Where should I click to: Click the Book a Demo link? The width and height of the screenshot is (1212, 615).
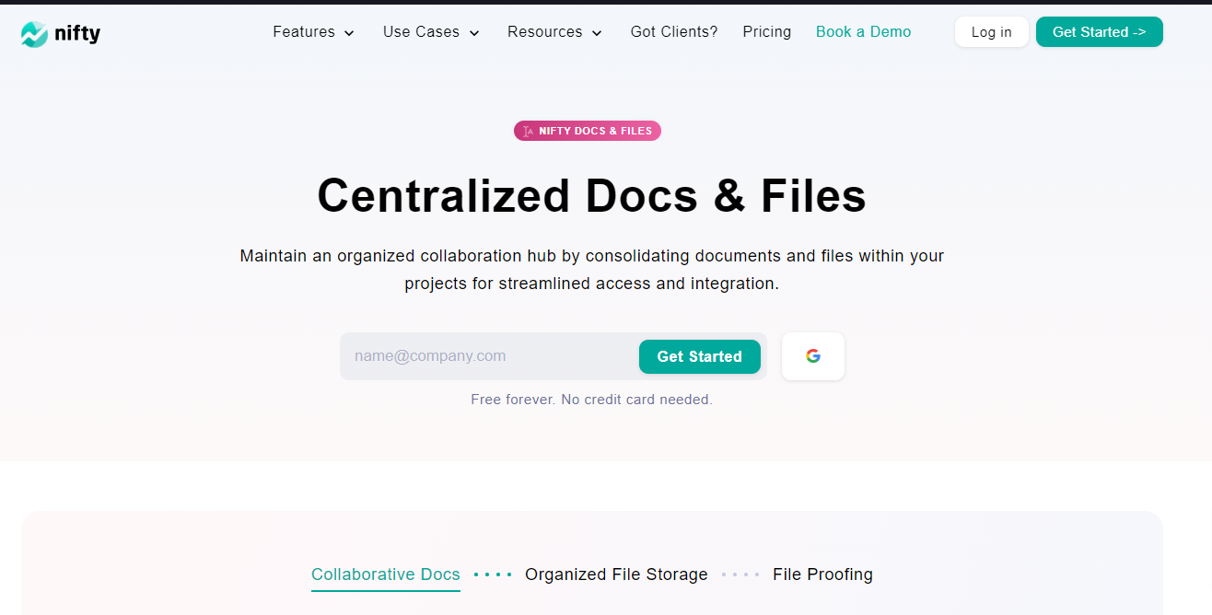[x=863, y=32]
